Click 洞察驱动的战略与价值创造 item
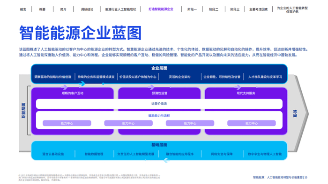This screenshot has height=184, width=328. (x=52, y=77)
